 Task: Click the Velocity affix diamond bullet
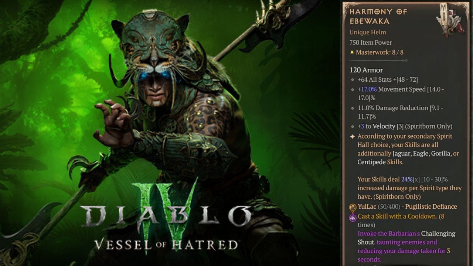(x=353, y=127)
